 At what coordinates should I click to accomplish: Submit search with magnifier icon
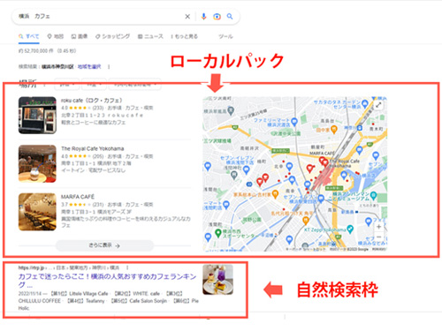click(230, 17)
